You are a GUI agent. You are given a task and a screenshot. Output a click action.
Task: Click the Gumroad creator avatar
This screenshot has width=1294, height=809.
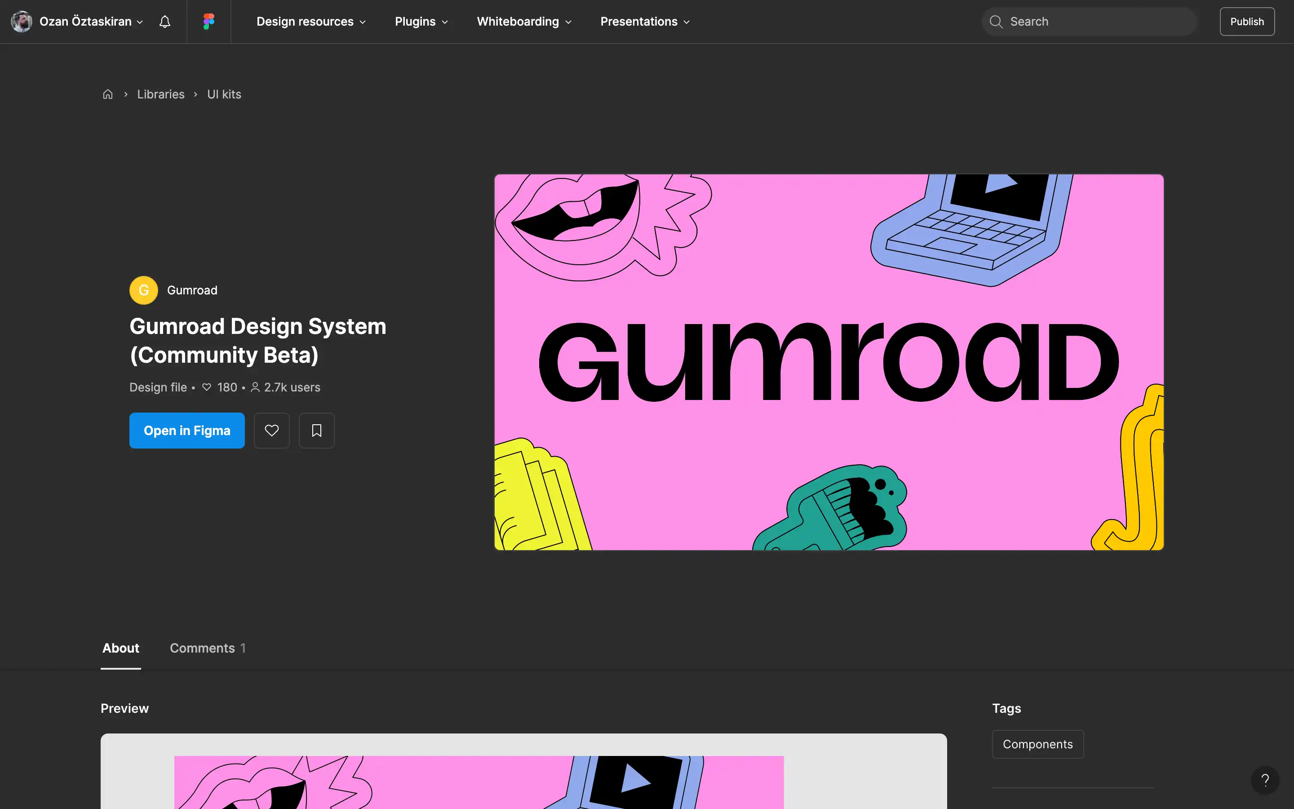coord(144,290)
